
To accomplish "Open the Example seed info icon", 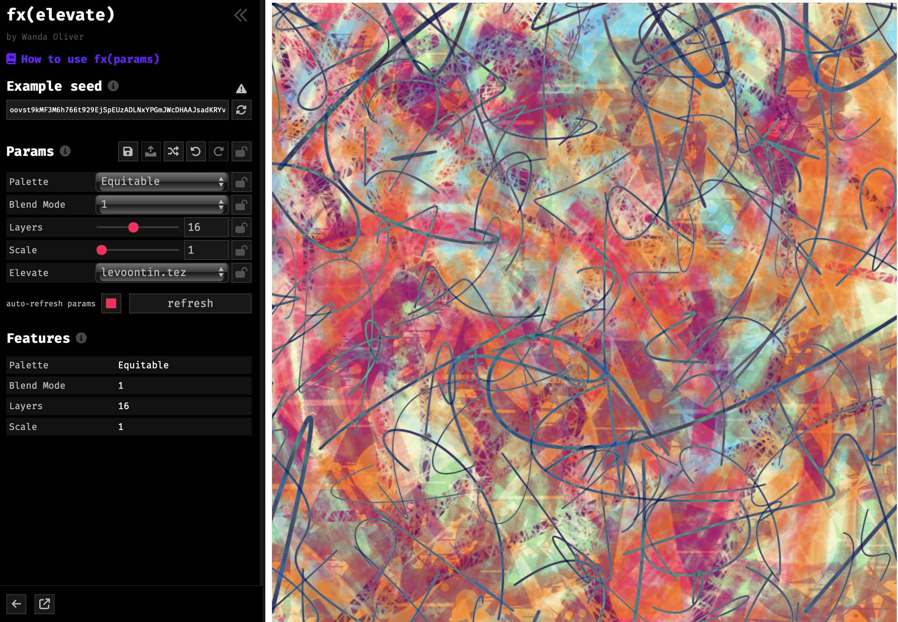I will tap(113, 86).
